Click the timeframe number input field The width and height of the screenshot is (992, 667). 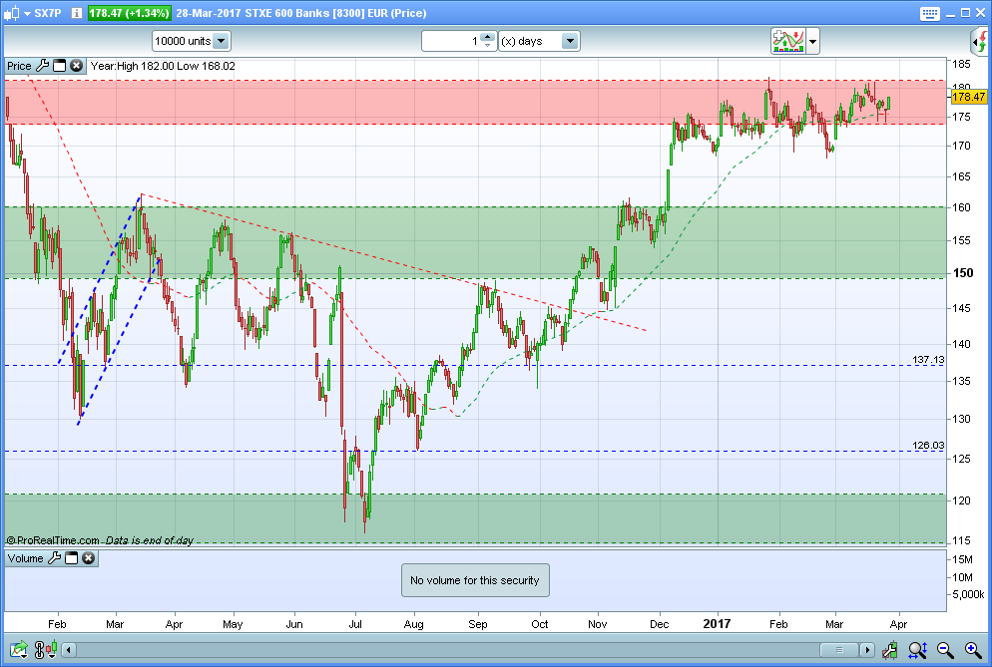click(452, 41)
